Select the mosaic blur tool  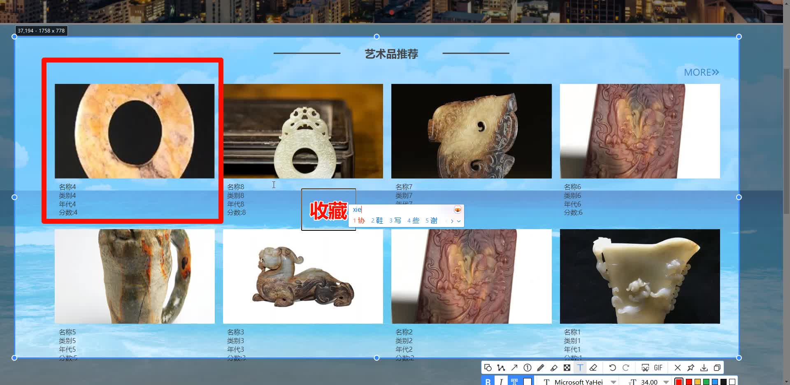(567, 368)
